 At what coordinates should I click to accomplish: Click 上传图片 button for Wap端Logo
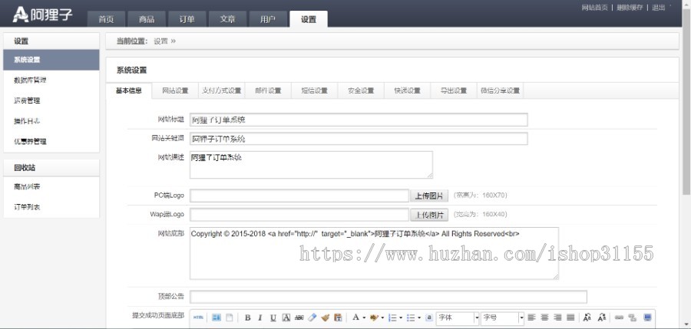429,215
